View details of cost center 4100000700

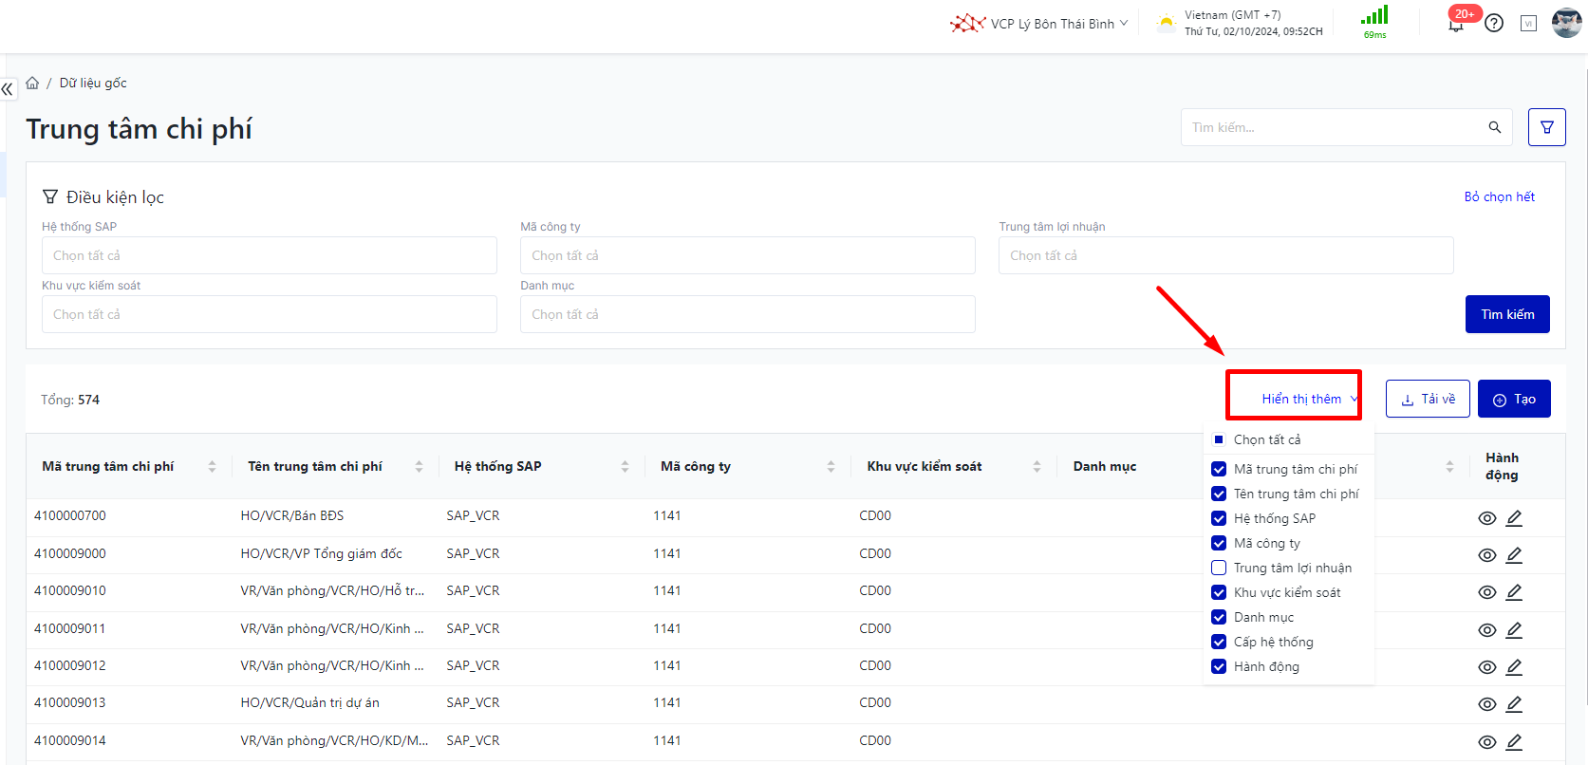[1486, 518]
